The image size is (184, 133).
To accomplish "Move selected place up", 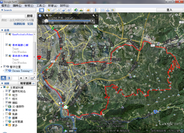I will (x=21, y=78).
